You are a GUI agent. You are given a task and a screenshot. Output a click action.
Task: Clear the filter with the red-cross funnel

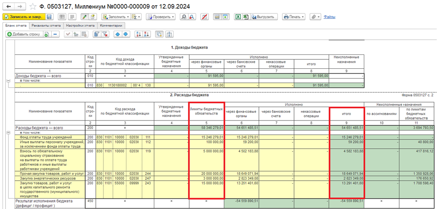coord(105,34)
